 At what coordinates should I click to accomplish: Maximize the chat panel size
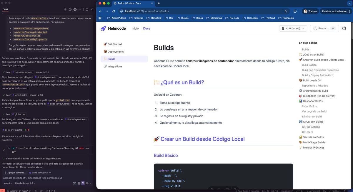[x=87, y=9]
